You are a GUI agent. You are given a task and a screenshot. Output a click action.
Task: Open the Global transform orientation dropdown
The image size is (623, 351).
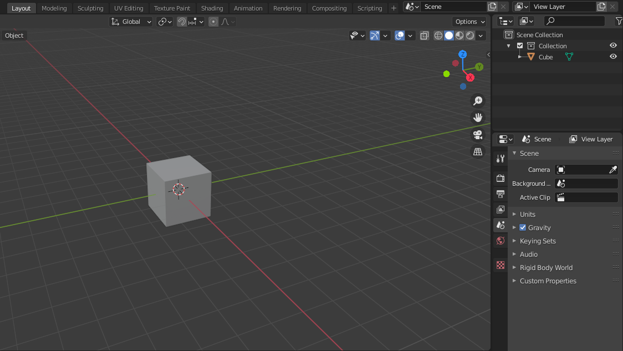tap(131, 22)
